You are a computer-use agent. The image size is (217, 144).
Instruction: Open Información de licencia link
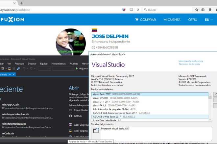[x=191, y=61]
